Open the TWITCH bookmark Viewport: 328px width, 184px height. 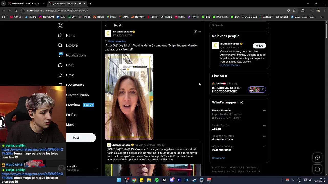(193, 17)
